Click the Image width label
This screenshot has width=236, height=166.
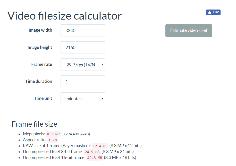40,30
